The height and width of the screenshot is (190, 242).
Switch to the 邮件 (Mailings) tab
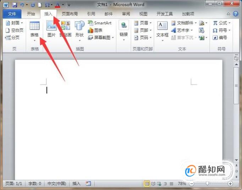(109, 14)
